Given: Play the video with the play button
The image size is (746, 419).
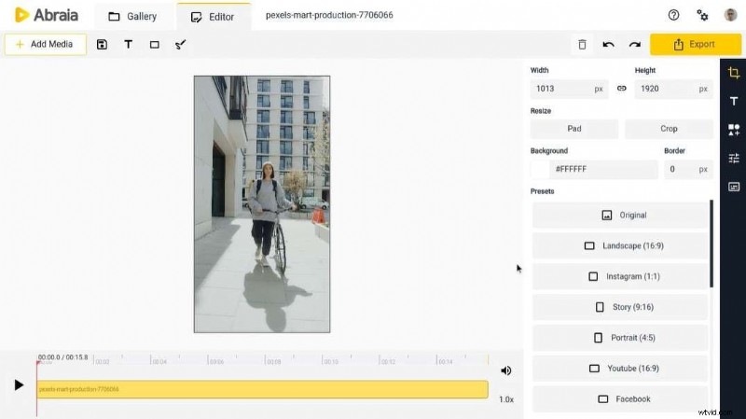Looking at the screenshot, I should [x=19, y=384].
